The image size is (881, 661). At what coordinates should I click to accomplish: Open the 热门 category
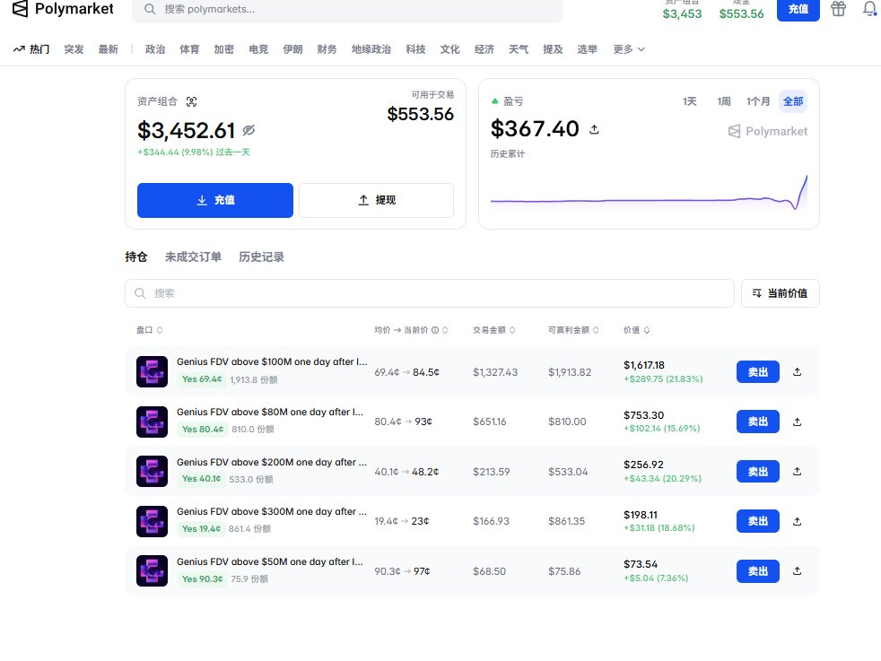pyautogui.click(x=39, y=49)
